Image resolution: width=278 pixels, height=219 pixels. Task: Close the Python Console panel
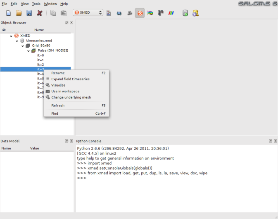[276, 141]
